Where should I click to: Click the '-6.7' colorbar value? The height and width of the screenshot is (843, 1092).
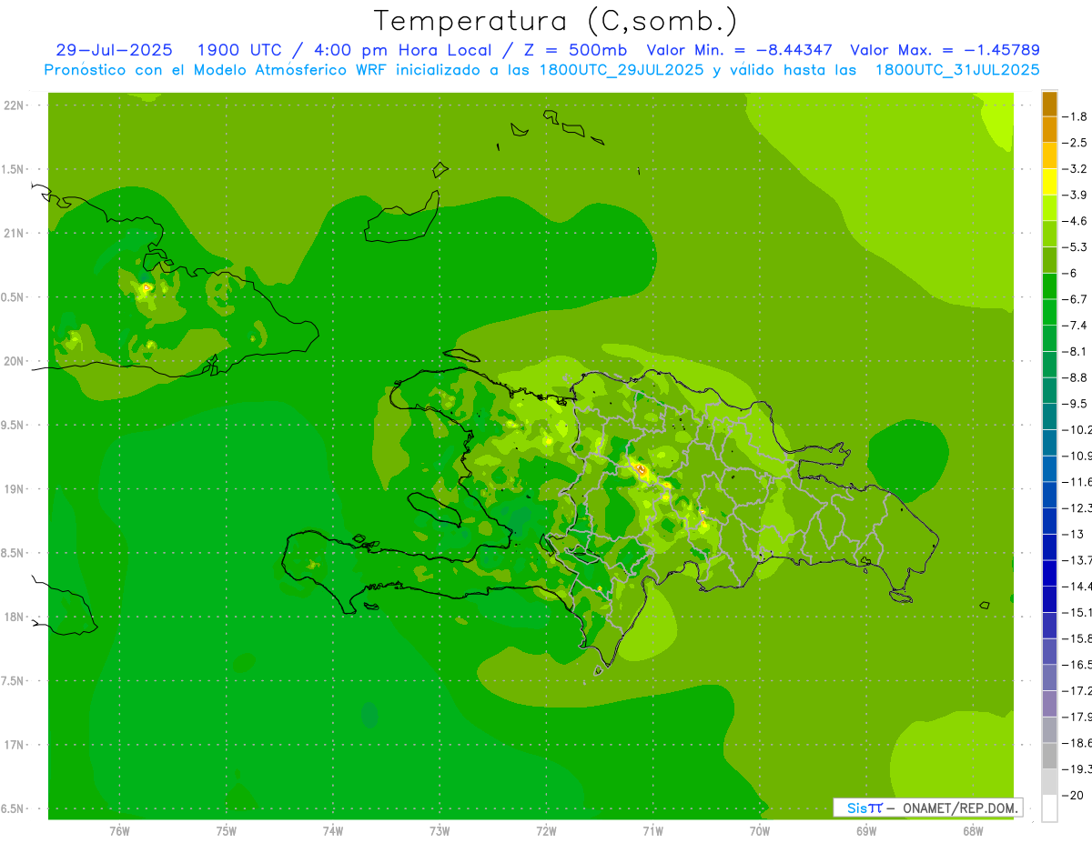tap(1075, 299)
